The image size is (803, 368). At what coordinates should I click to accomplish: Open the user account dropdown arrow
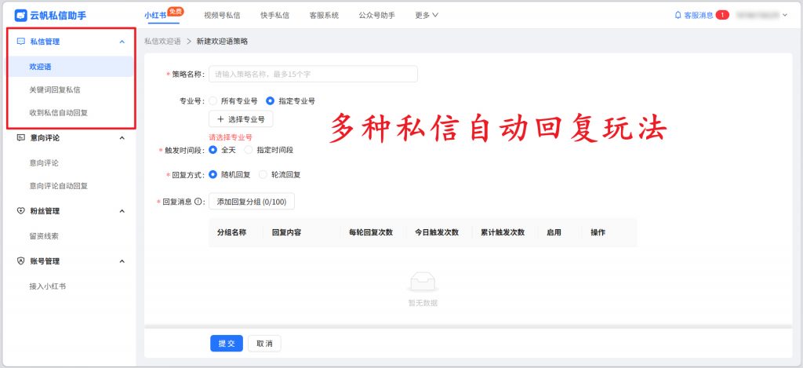[785, 16]
